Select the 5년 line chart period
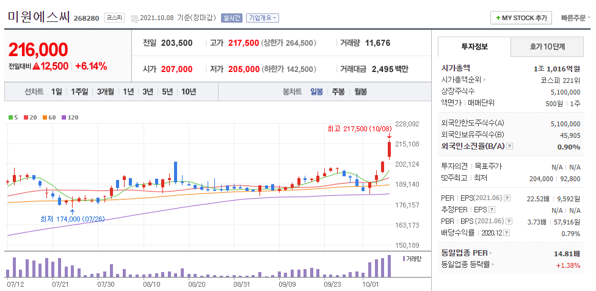596x291 pixels. (x=167, y=92)
